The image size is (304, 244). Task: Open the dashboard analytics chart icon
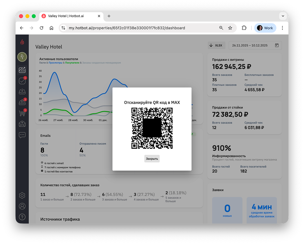click(22, 70)
